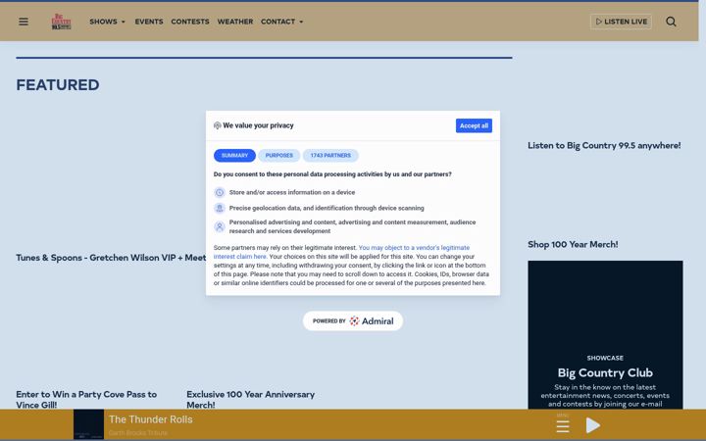Open the Contests menu item
The width and height of the screenshot is (706, 441).
(190, 22)
